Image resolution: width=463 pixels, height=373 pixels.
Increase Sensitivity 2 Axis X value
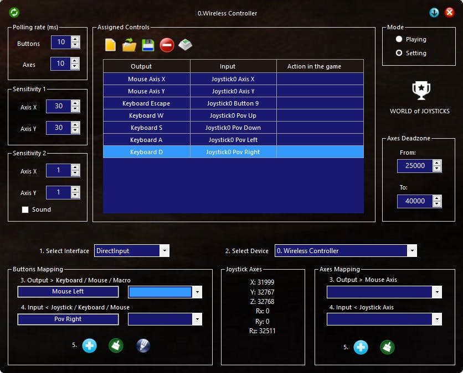tap(75, 167)
